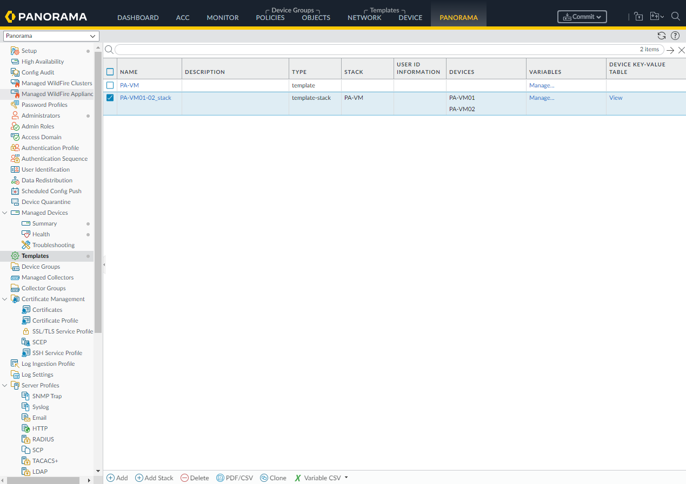Click the PDF/CSV export button
686x484 pixels.
tap(235, 478)
